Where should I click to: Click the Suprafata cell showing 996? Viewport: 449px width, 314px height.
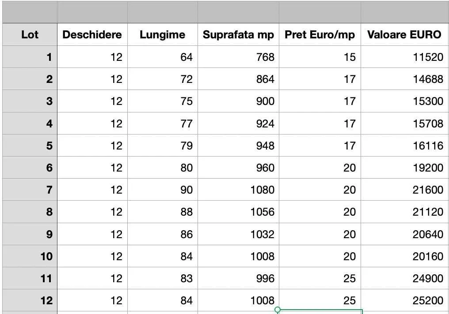point(238,278)
